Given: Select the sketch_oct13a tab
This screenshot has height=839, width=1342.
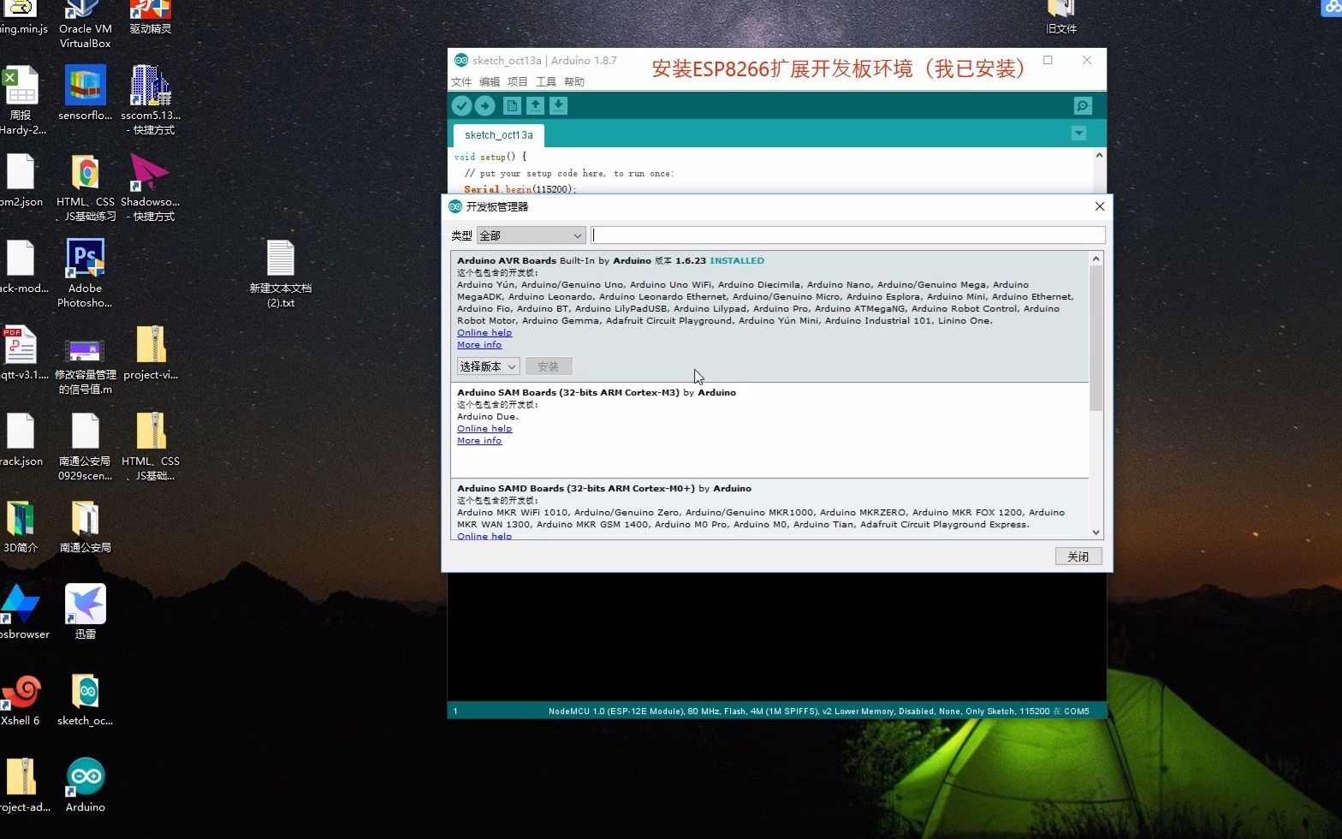Looking at the screenshot, I should [x=499, y=135].
